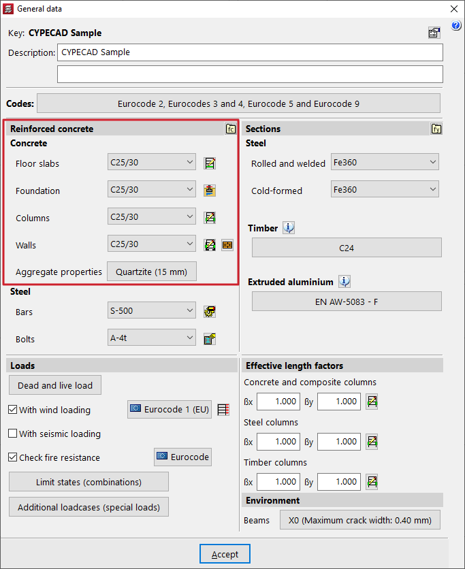Click the fc icon beside Reinforced concrete

point(231,129)
